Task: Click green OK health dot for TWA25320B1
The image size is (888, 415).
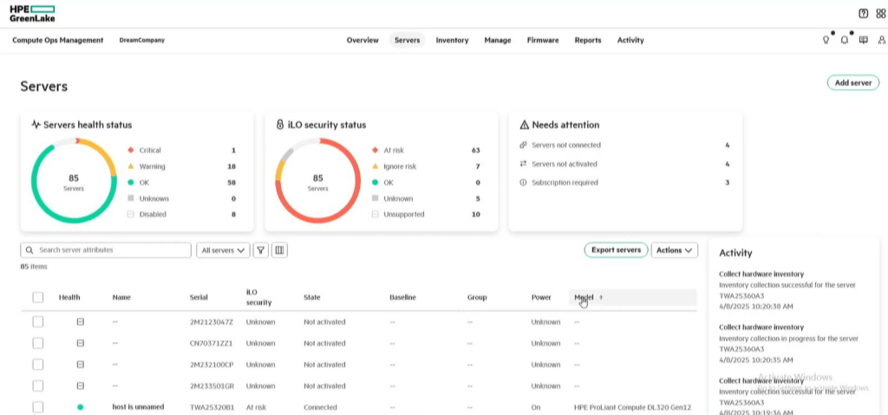Action: [x=81, y=407]
